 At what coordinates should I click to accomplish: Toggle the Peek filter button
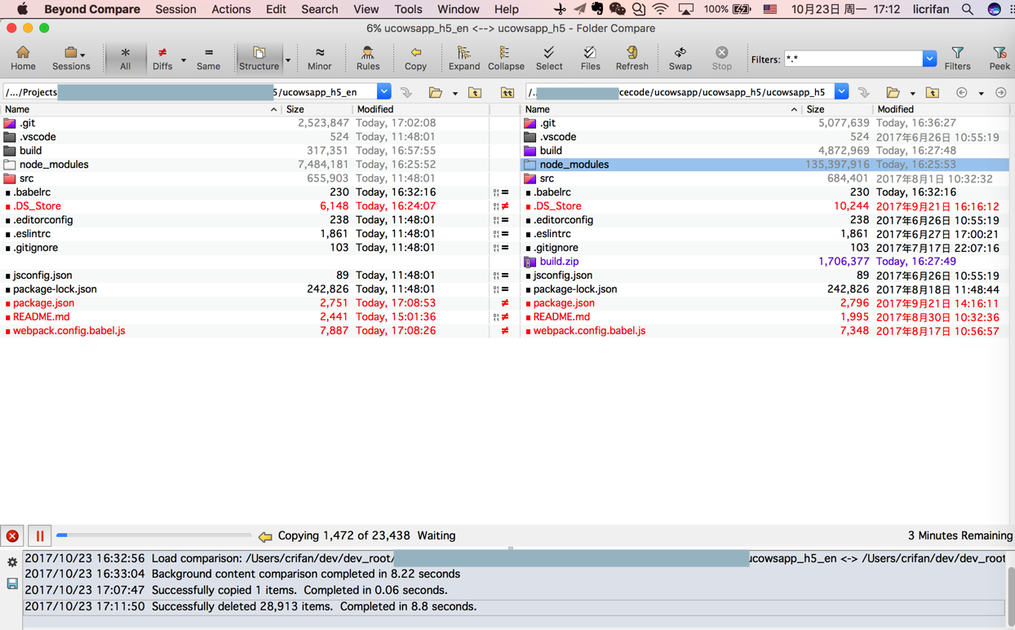999,58
